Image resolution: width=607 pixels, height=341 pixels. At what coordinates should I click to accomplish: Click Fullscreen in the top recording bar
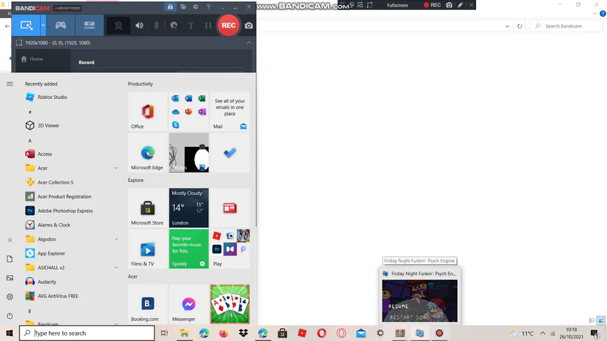[x=397, y=5]
